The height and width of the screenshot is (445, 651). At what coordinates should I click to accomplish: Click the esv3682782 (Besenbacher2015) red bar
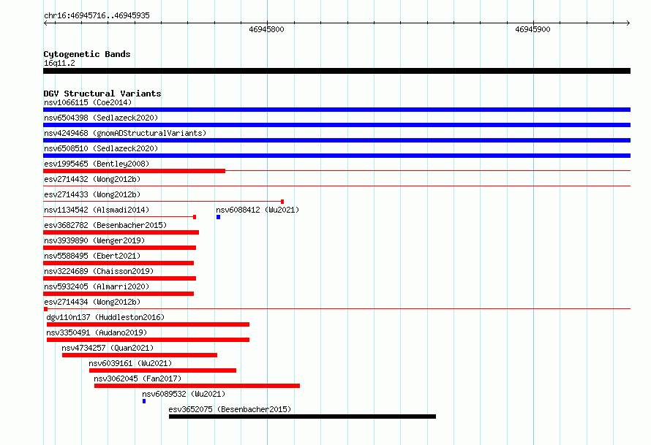tap(121, 232)
